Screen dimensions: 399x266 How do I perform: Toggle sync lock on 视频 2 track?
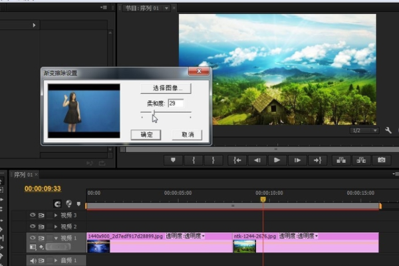[41, 227]
